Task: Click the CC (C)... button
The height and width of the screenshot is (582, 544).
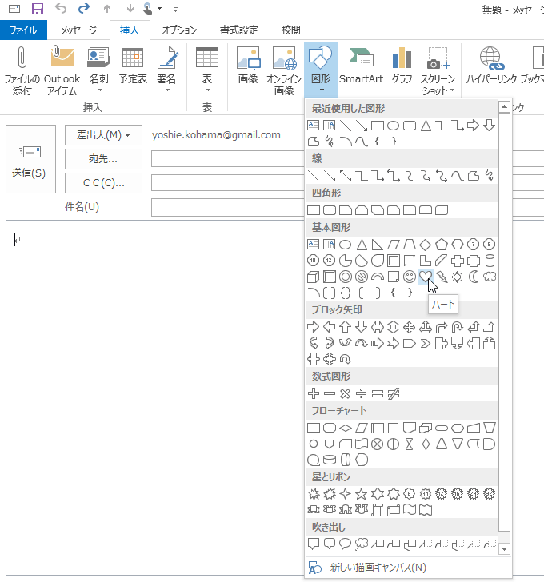Action: point(103,183)
